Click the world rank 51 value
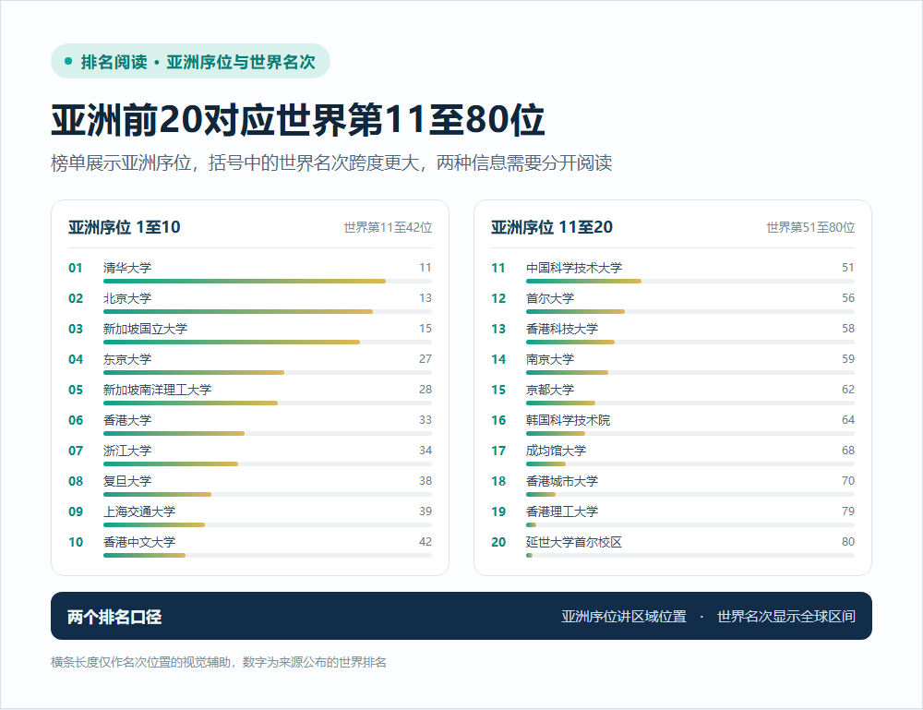Screen dimensions: 923x710 [x=847, y=267]
